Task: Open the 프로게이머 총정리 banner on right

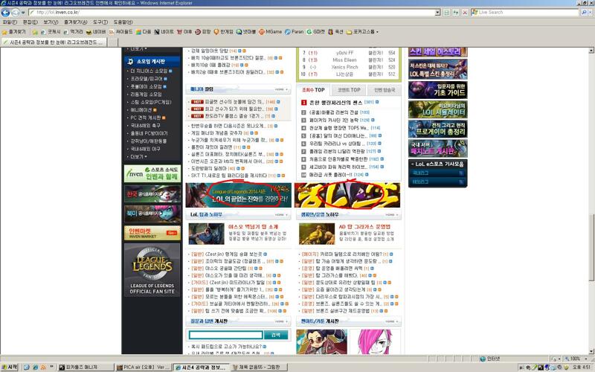Action: pyautogui.click(x=437, y=129)
